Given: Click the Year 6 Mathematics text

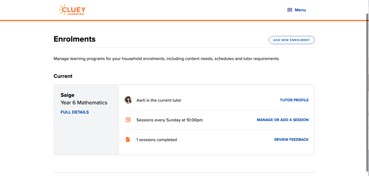Looking at the screenshot, I should 84,103.
